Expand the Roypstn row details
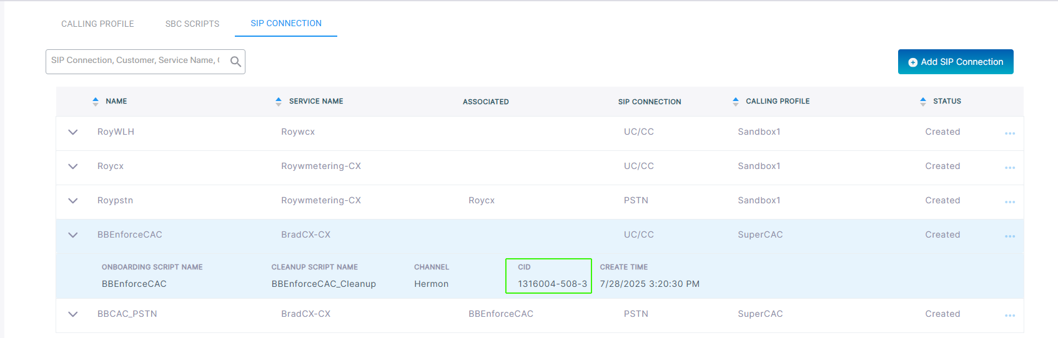The image size is (1058, 338). pos(73,201)
